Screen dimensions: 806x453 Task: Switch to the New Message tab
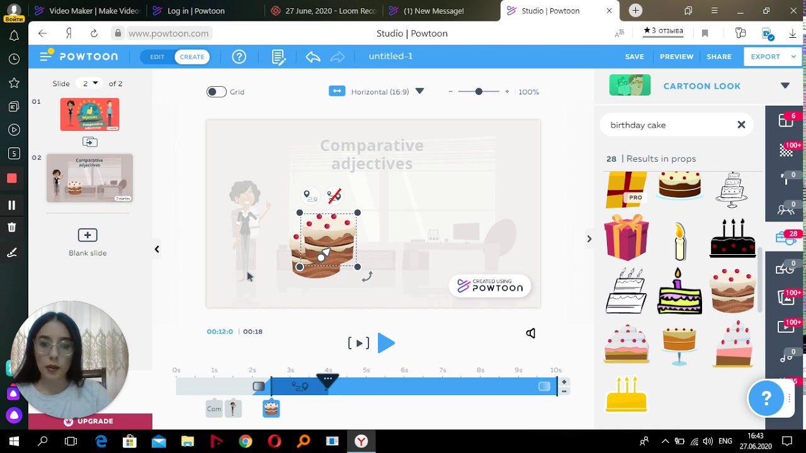(x=433, y=11)
